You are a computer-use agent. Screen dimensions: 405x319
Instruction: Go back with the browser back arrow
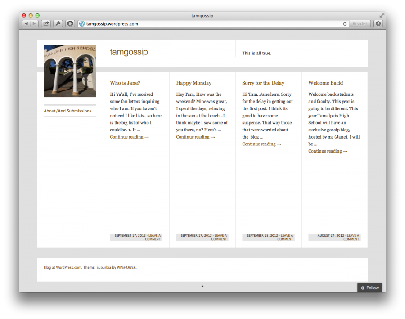click(26, 24)
